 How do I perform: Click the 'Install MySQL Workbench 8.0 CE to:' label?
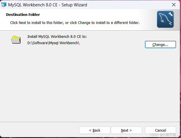[x=57, y=37]
